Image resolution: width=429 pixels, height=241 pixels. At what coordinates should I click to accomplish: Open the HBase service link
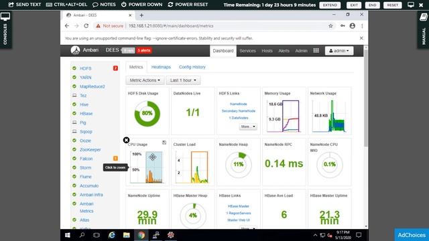click(x=86, y=113)
